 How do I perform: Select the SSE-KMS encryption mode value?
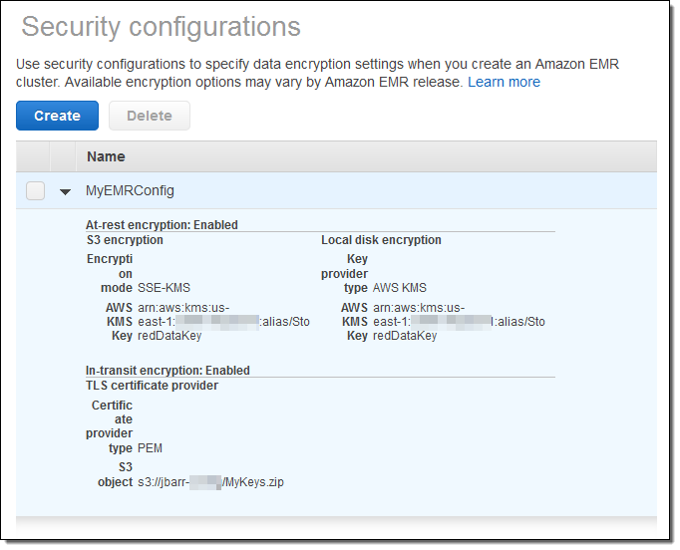(164, 288)
